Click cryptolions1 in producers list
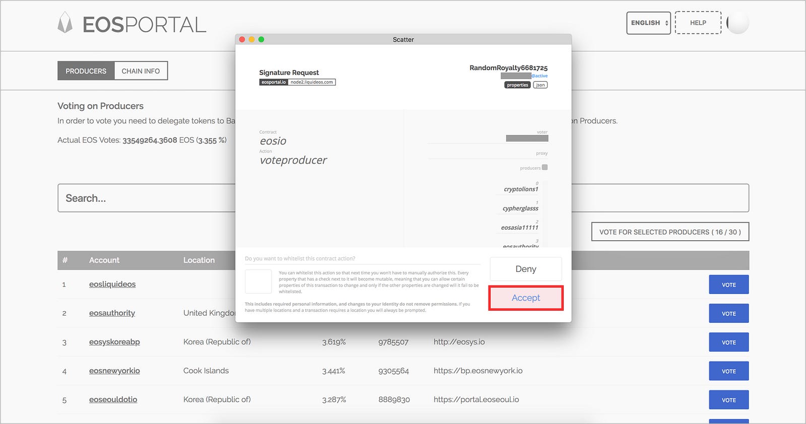Screen dimensions: 806x424 point(521,189)
